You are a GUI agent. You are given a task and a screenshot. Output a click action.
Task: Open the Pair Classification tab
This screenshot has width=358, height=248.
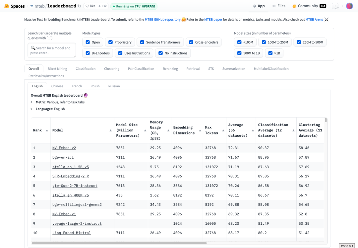pyautogui.click(x=141, y=69)
